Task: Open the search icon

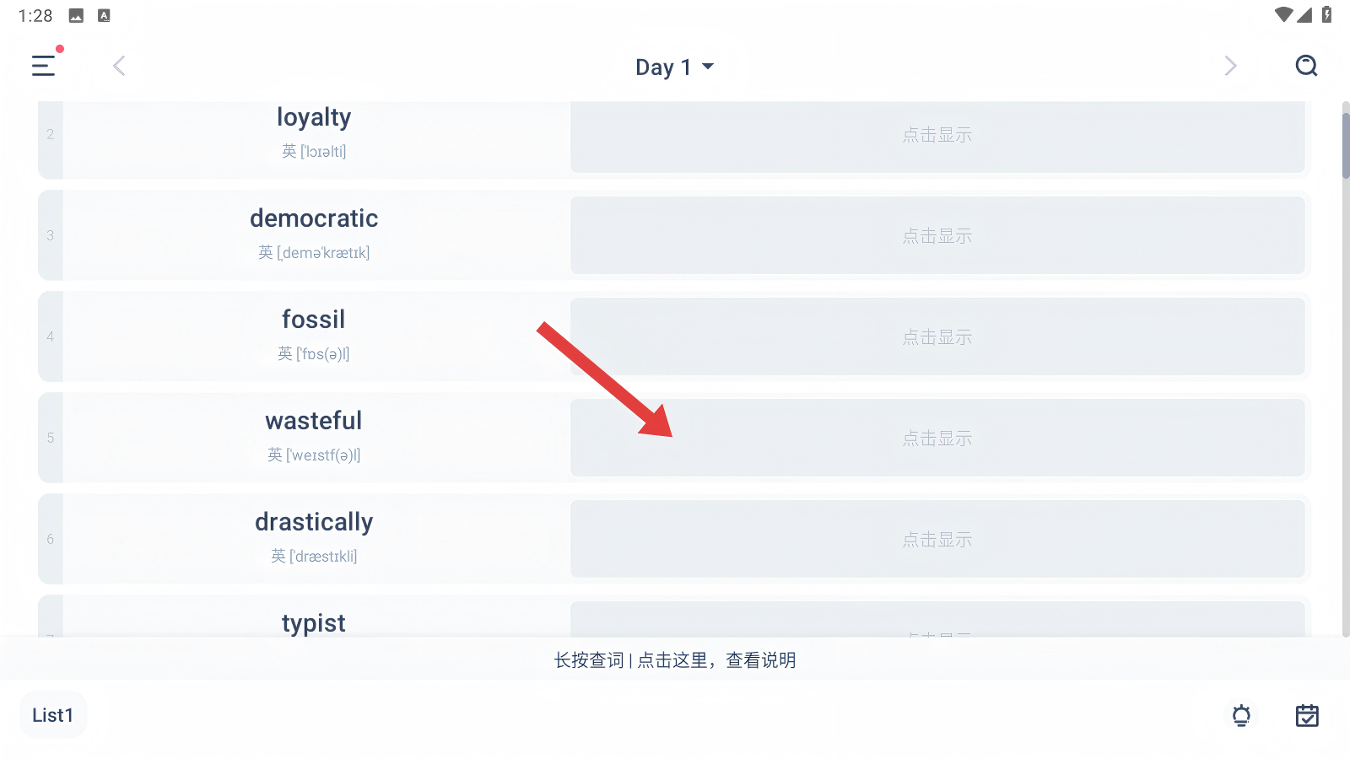Action: click(x=1306, y=66)
